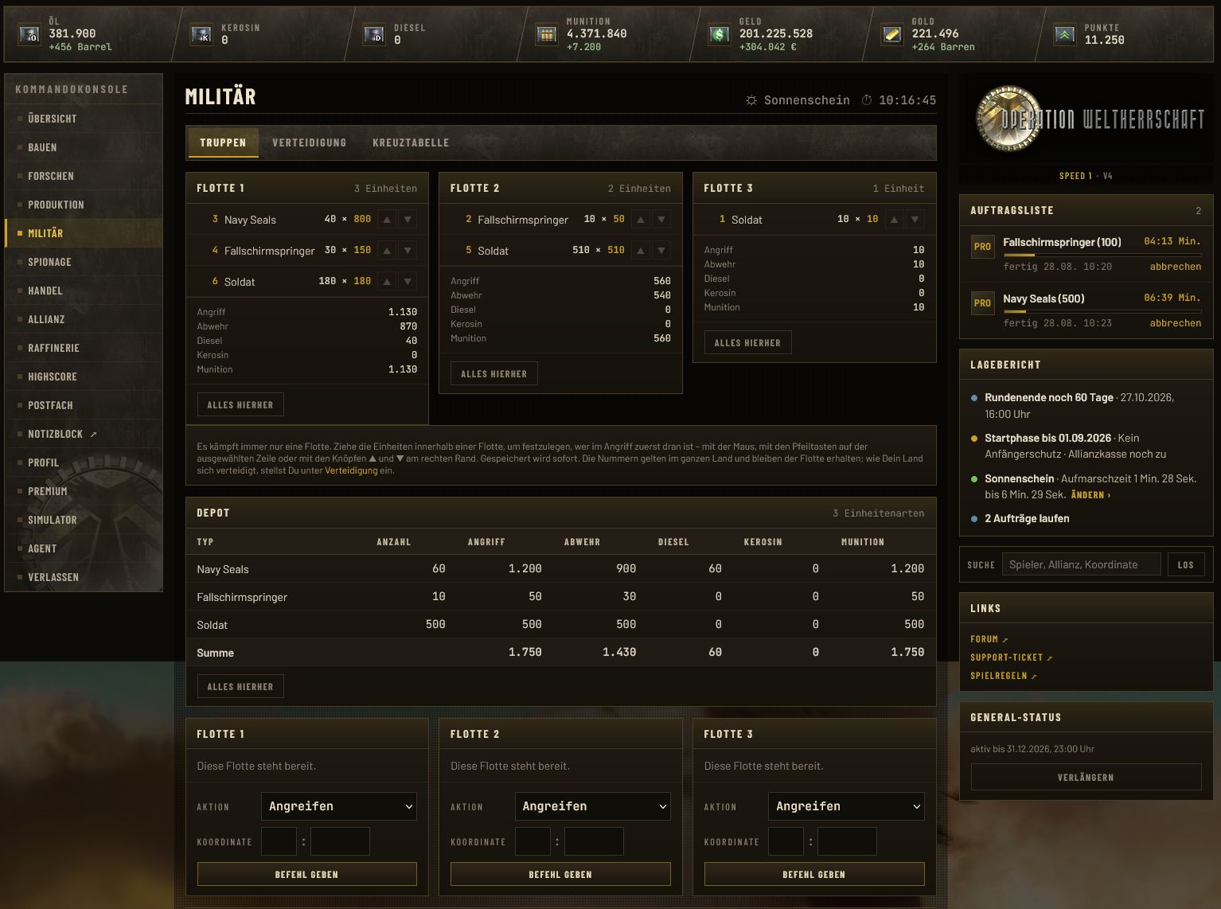Cancel the Navy Seals (500) order
This screenshot has height=909, width=1221.
[x=1175, y=323]
